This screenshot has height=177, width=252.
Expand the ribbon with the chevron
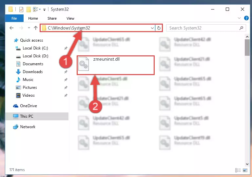point(239,18)
